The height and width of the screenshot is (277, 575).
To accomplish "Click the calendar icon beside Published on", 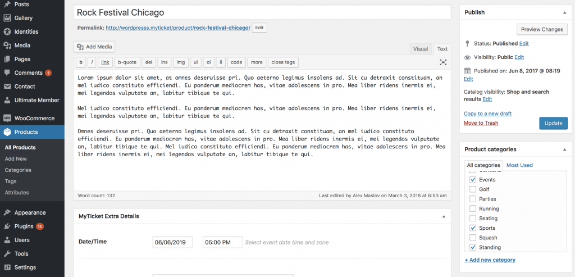I will 467,71.
